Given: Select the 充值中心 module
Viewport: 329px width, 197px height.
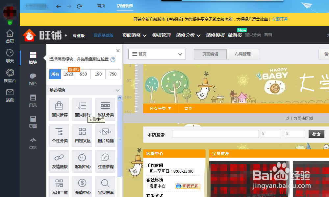Looking at the screenshot, I should pyautogui.click(x=82, y=186).
